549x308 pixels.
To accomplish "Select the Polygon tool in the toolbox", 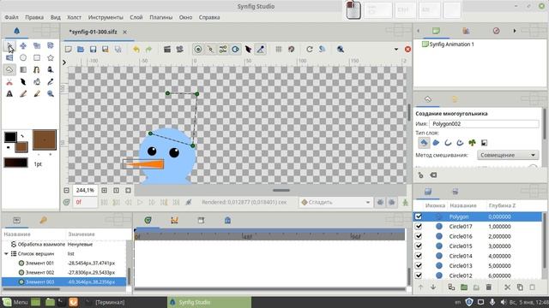I will point(9,69).
